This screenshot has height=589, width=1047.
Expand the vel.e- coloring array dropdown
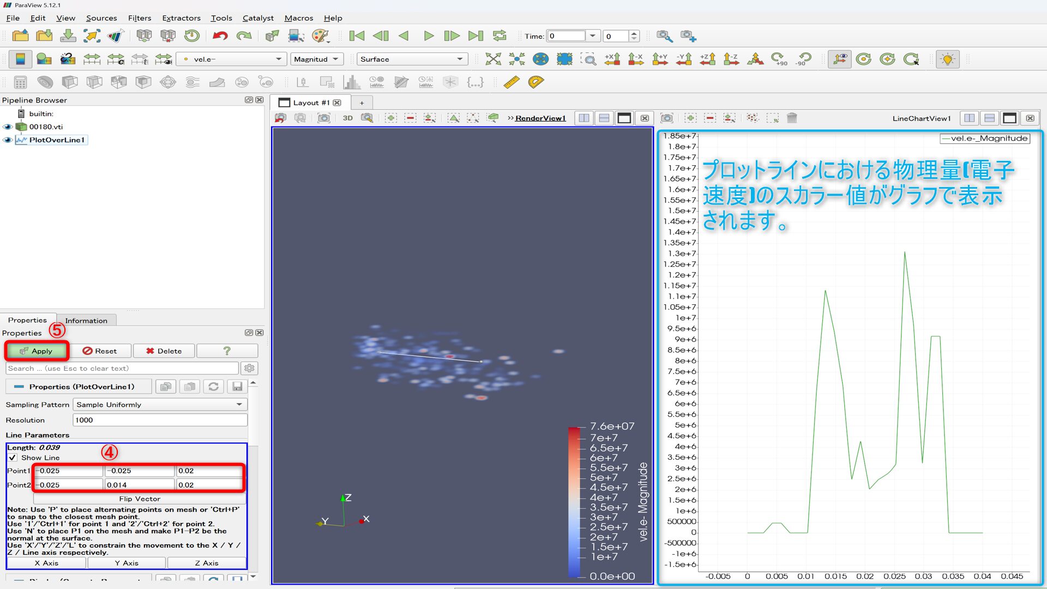pyautogui.click(x=231, y=59)
